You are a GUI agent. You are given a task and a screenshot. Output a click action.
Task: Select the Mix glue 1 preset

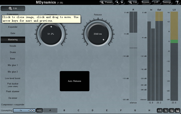tap(13, 65)
